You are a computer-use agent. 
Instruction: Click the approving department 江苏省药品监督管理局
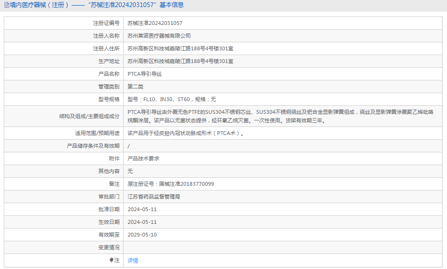[x=154, y=197]
